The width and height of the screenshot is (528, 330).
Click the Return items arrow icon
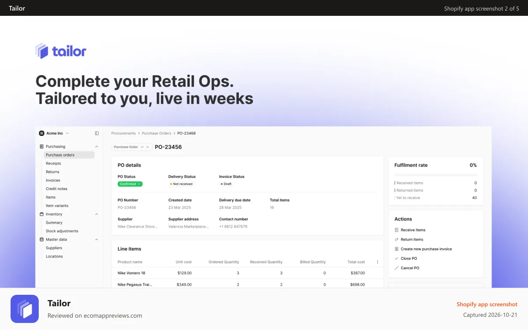(x=396, y=239)
